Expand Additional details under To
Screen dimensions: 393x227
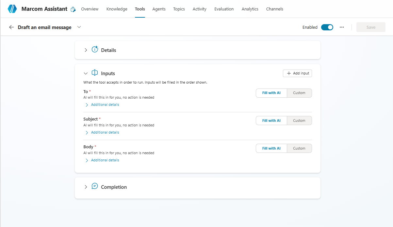click(x=102, y=105)
